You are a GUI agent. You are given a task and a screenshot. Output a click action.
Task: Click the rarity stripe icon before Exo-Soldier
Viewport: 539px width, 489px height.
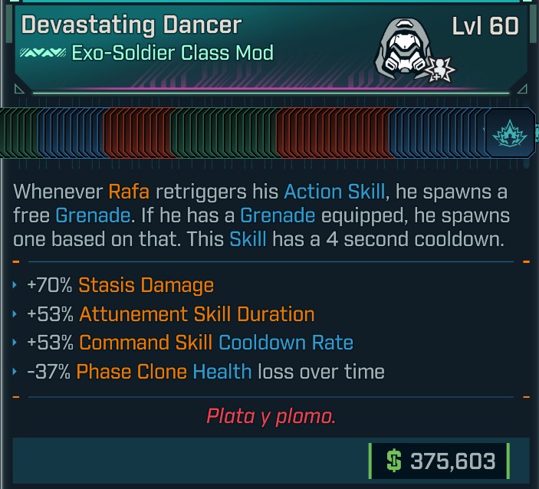point(43,53)
